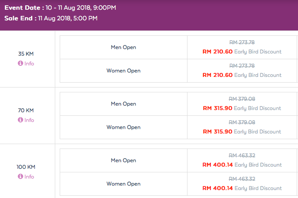Click the 35 KM category label

tap(26, 54)
